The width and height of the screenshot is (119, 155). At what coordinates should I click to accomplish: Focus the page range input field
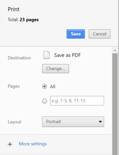tap(77, 101)
